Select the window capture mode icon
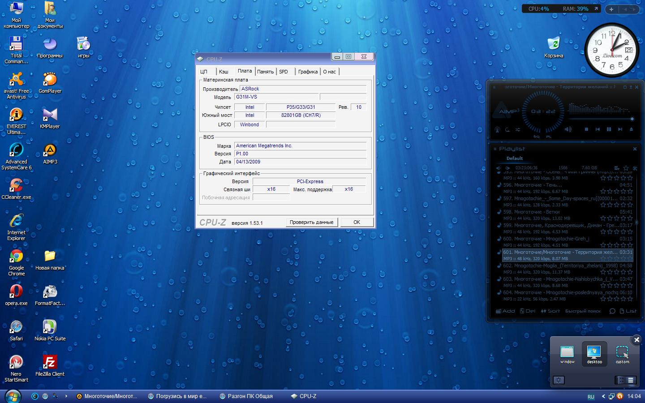645x403 pixels. click(x=567, y=352)
